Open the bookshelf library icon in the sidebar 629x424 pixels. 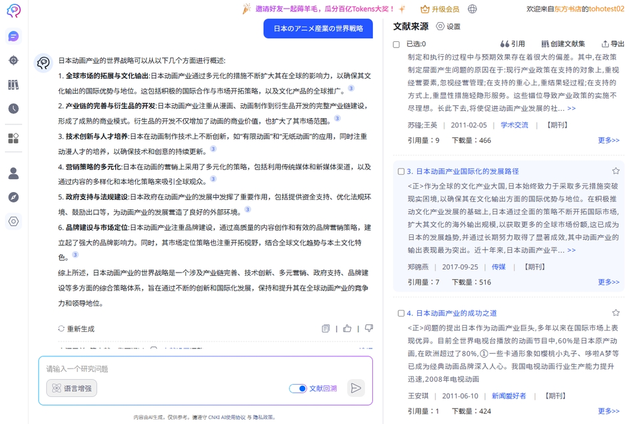14,85
